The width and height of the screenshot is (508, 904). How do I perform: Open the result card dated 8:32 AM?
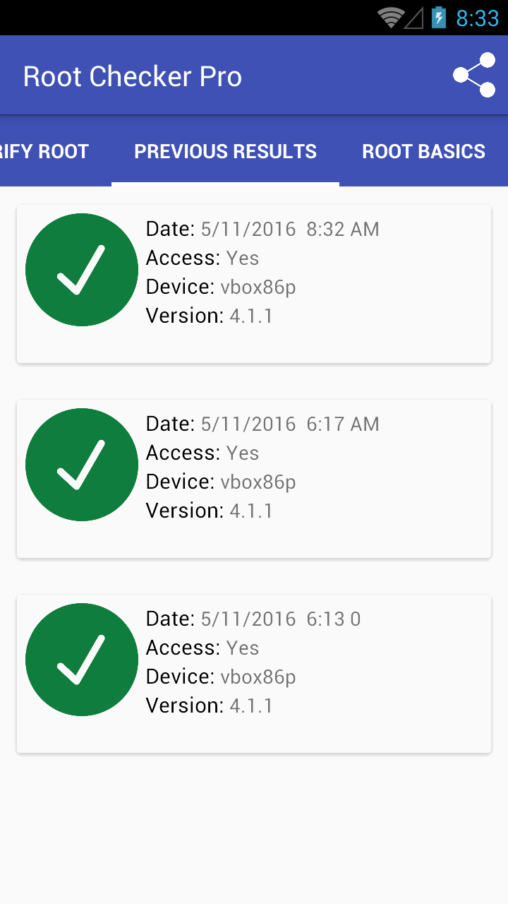(254, 284)
